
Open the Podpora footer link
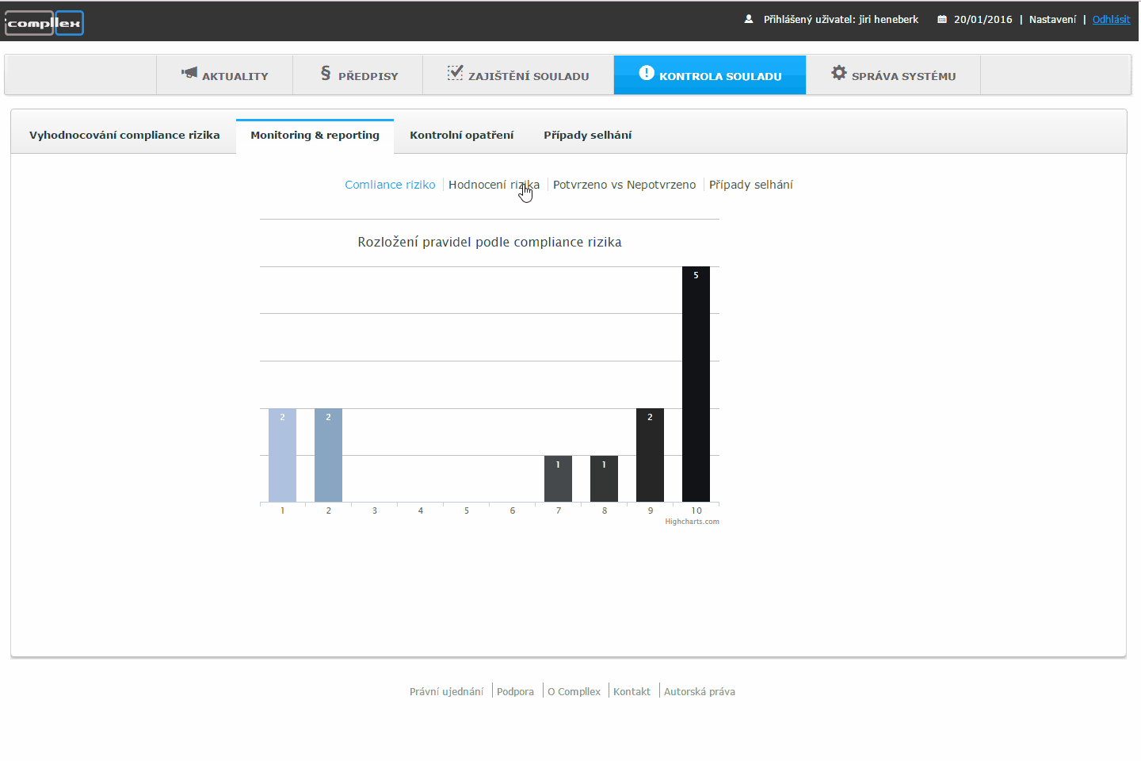click(x=515, y=692)
